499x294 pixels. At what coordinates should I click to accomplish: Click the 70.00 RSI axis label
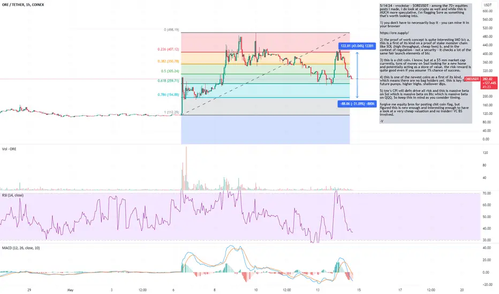click(x=488, y=194)
